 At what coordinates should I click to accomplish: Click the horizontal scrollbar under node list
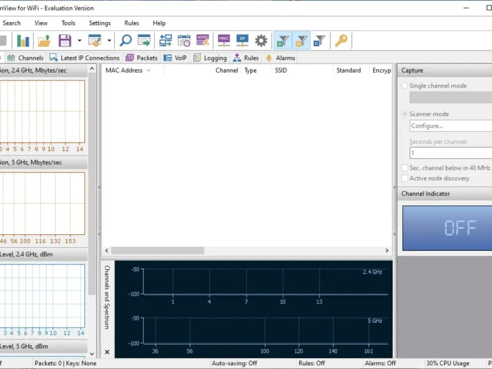[157, 251]
